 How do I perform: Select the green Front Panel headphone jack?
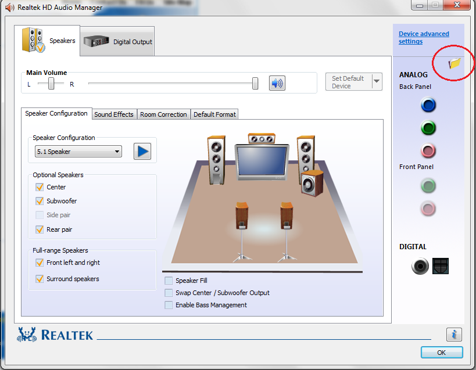(x=428, y=185)
